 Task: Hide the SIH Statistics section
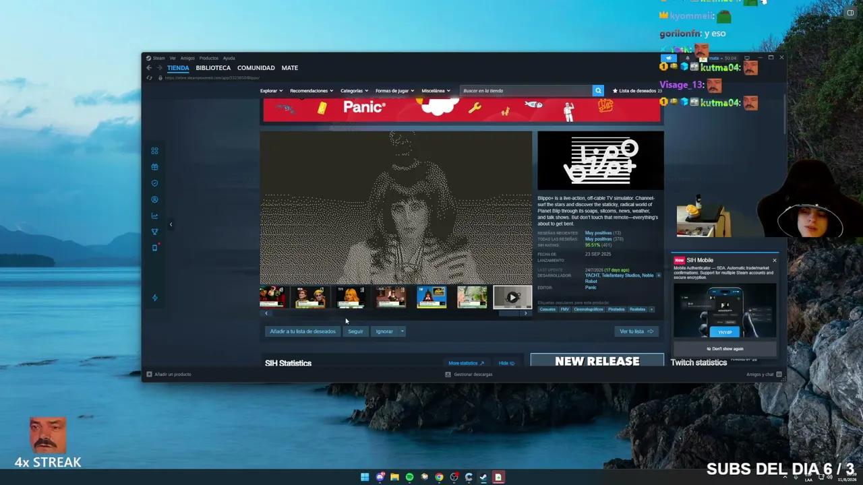[506, 363]
